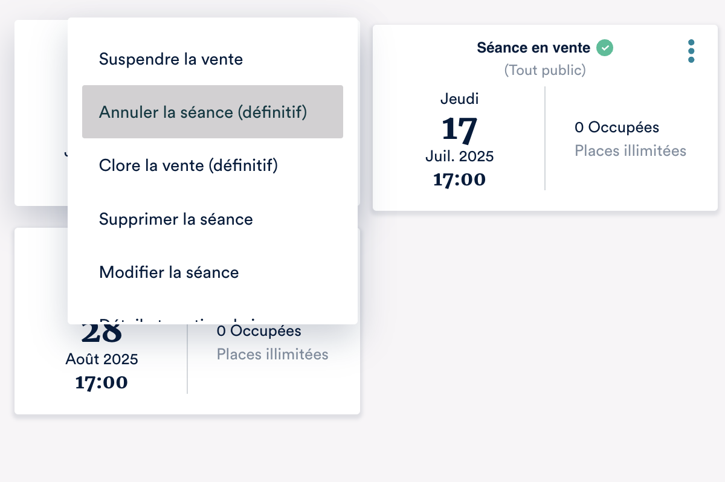Click Places illimitées on the August session card
Screen dimensions: 725x482
coord(272,354)
